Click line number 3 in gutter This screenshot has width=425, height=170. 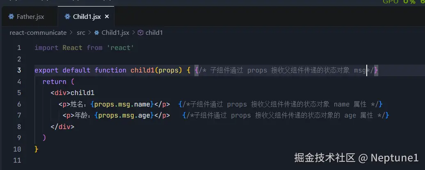coord(19,70)
